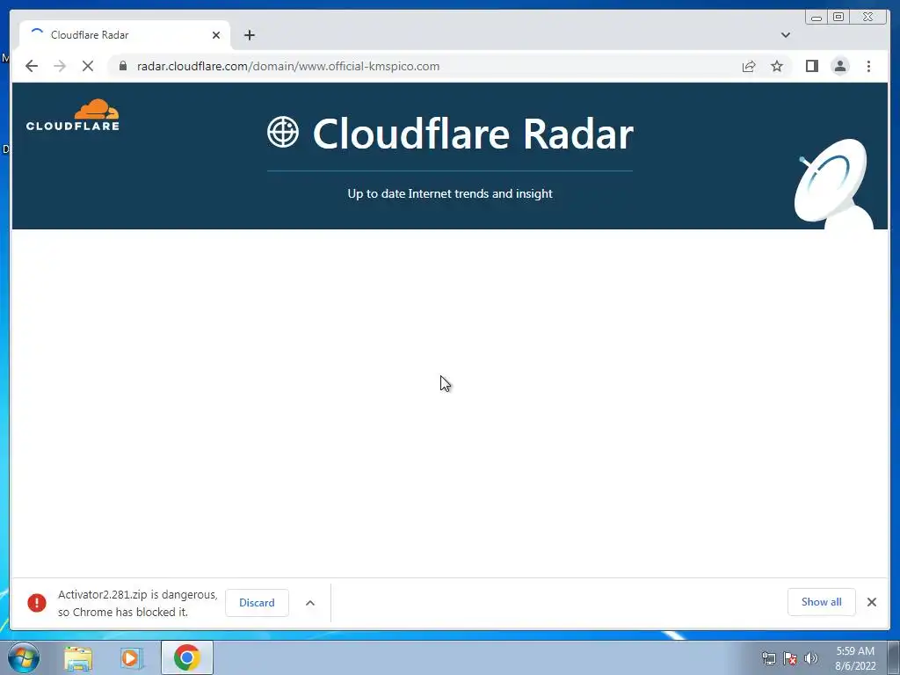The height and width of the screenshot is (675, 900).
Task: Expand download options caret next to Discard
Action: pos(310,603)
